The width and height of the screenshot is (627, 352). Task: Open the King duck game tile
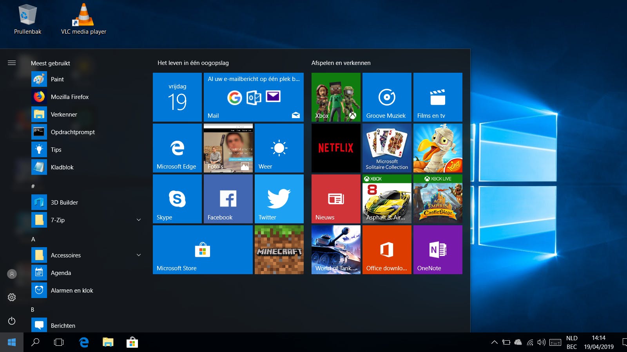pos(438,148)
